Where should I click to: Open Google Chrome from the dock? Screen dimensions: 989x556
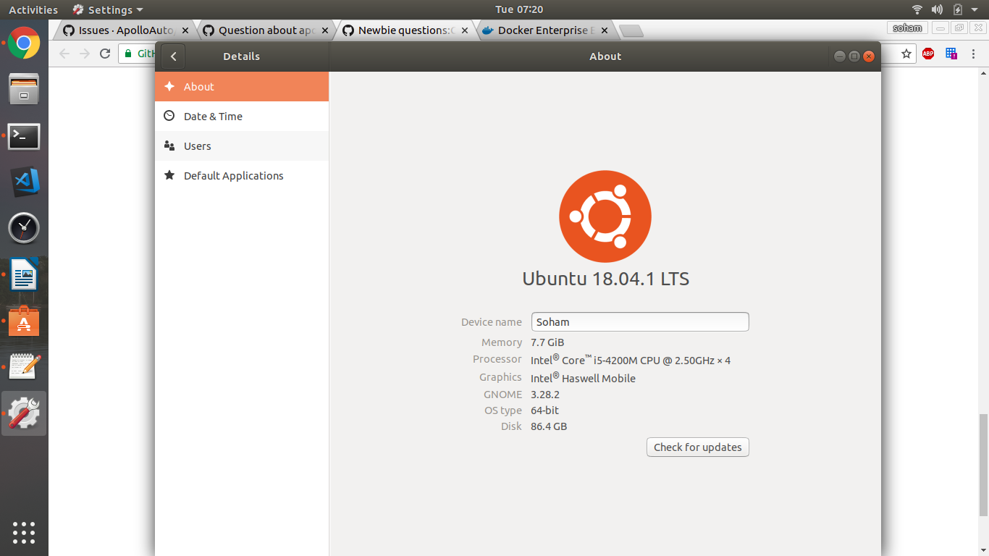24,43
